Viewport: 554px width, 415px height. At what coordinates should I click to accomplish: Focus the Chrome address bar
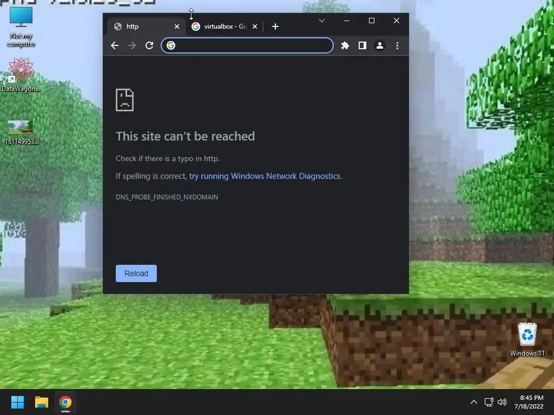247,45
